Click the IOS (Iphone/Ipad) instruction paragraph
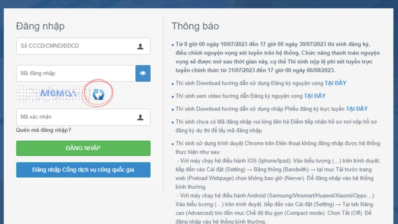Screen dimensions: 398x224 (x=277, y=172)
